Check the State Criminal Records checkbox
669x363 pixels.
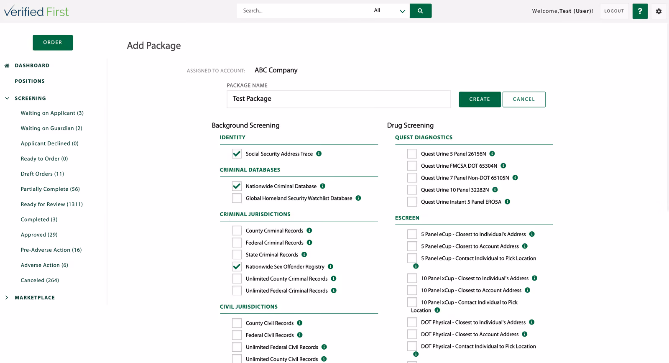[237, 255]
